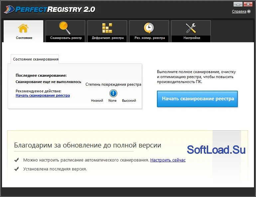Click checkmark beside schedule scanning line

17,160
